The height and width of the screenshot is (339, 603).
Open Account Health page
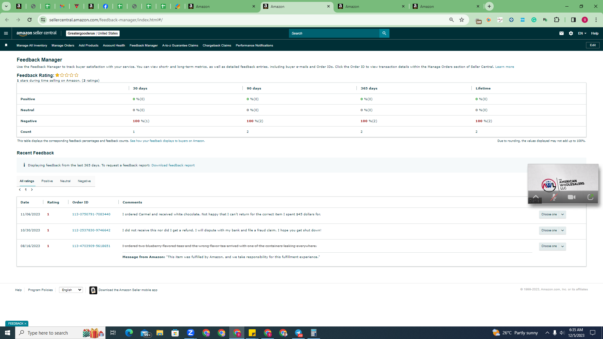click(x=114, y=46)
